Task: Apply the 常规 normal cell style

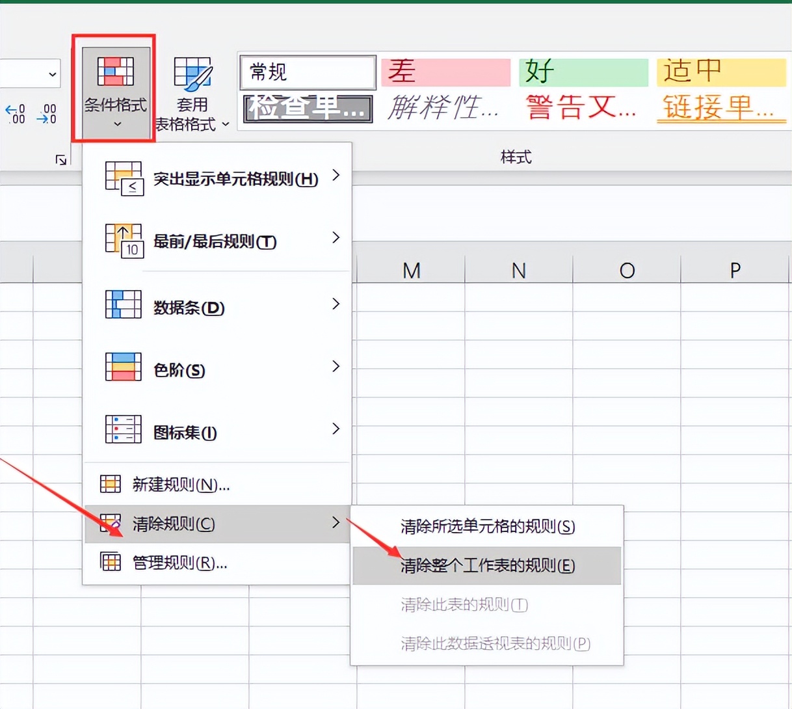Action: tap(308, 72)
